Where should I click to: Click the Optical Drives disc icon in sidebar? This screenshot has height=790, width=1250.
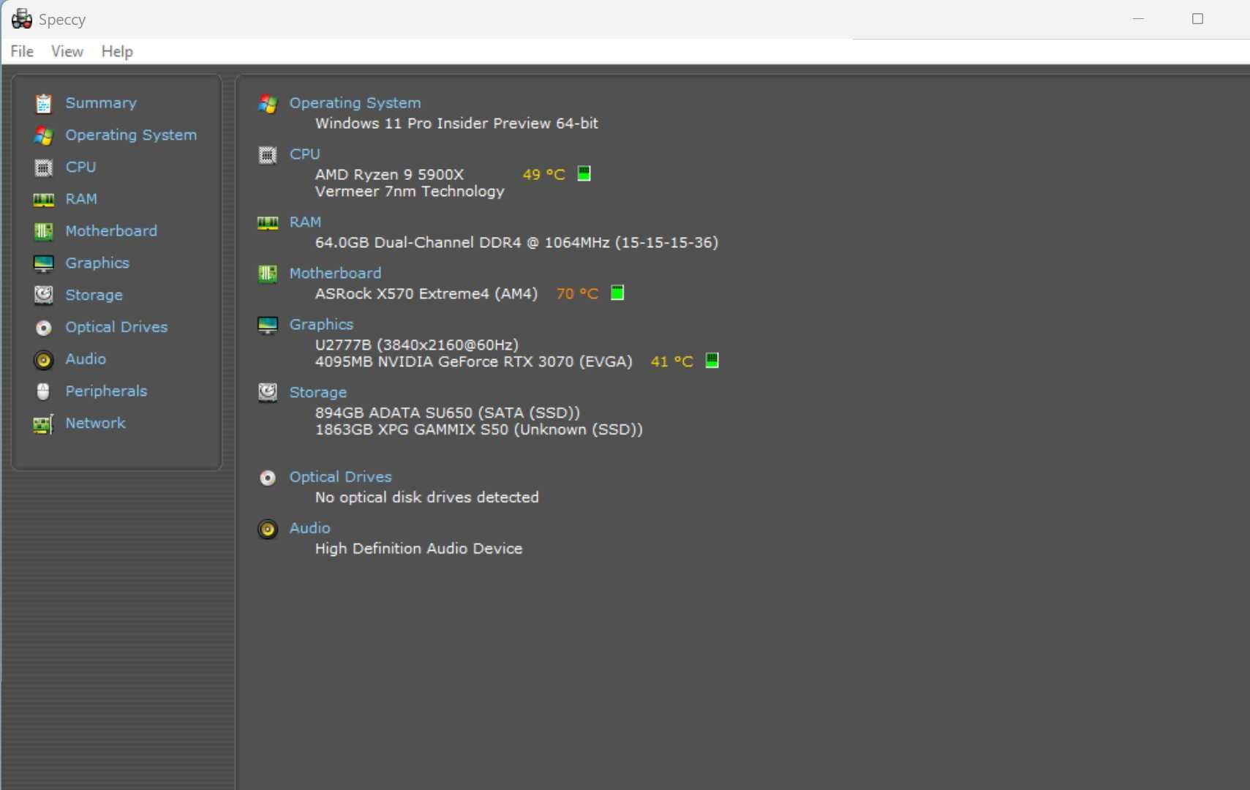click(43, 328)
